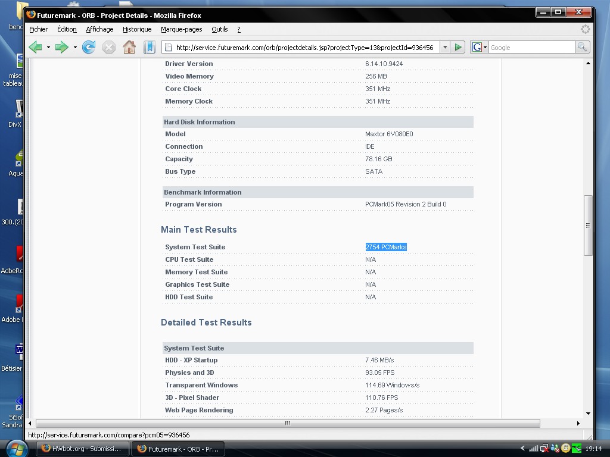Click the 2.27 Pages/s value
The image size is (610, 457).
coord(384,410)
